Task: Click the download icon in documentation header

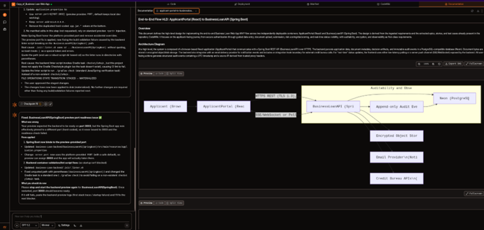Action: pyautogui.click(x=478, y=11)
